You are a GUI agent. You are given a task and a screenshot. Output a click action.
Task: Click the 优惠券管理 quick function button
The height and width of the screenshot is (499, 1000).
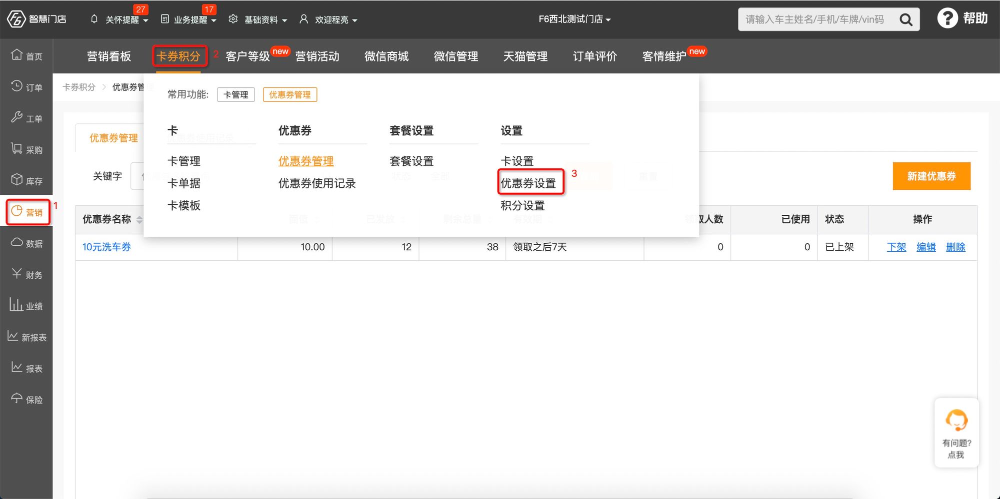click(x=290, y=94)
